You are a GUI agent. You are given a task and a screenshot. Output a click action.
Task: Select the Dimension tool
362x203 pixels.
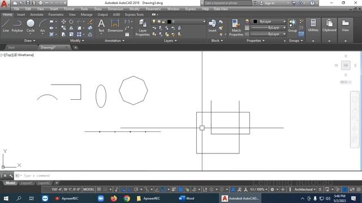[x=115, y=25]
